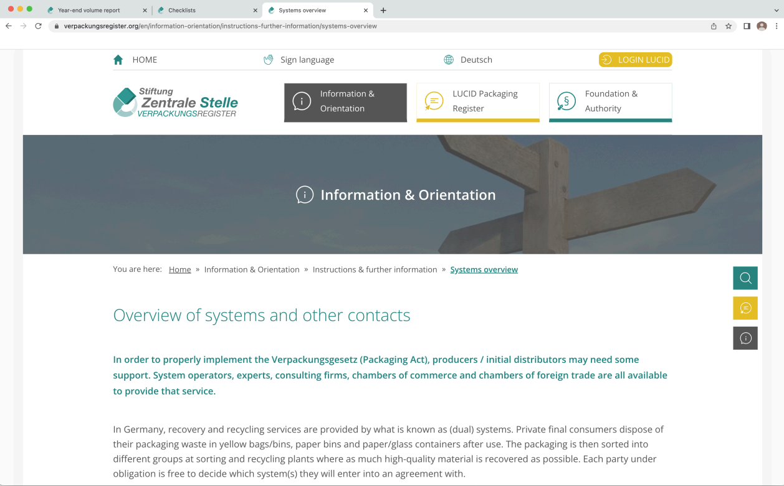Viewport: 784px width, 486px height.
Task: Bookmark this page with the star icon
Action: (729, 26)
